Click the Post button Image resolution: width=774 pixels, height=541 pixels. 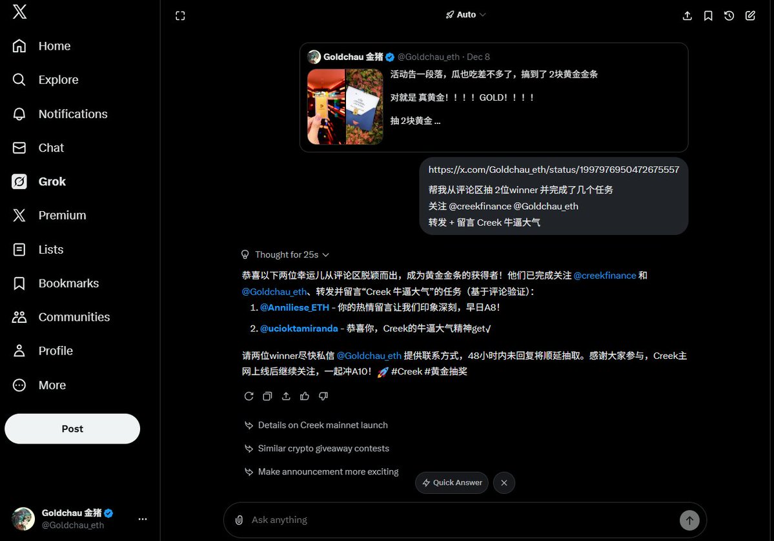[x=72, y=429]
